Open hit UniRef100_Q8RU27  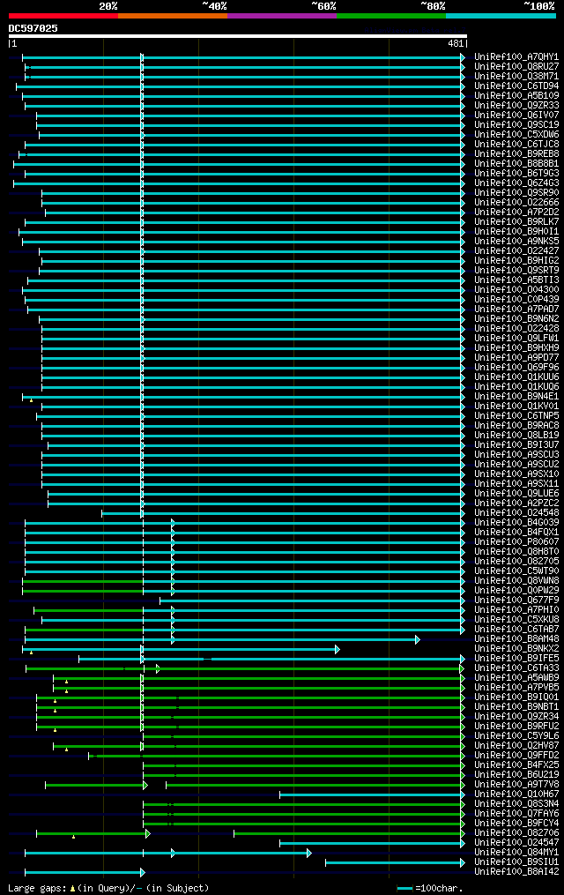(516, 67)
